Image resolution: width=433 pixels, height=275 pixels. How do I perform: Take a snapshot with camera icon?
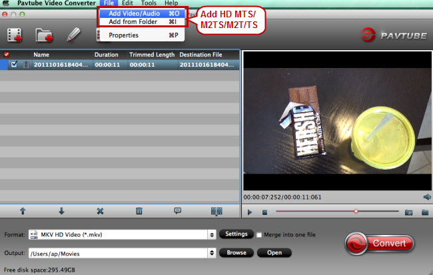(x=409, y=212)
